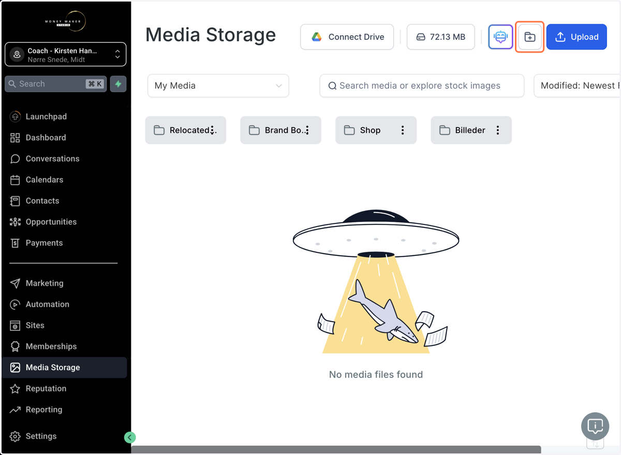Click the Marketing paper plane icon
Screen dimensions: 621x455
[15, 283]
